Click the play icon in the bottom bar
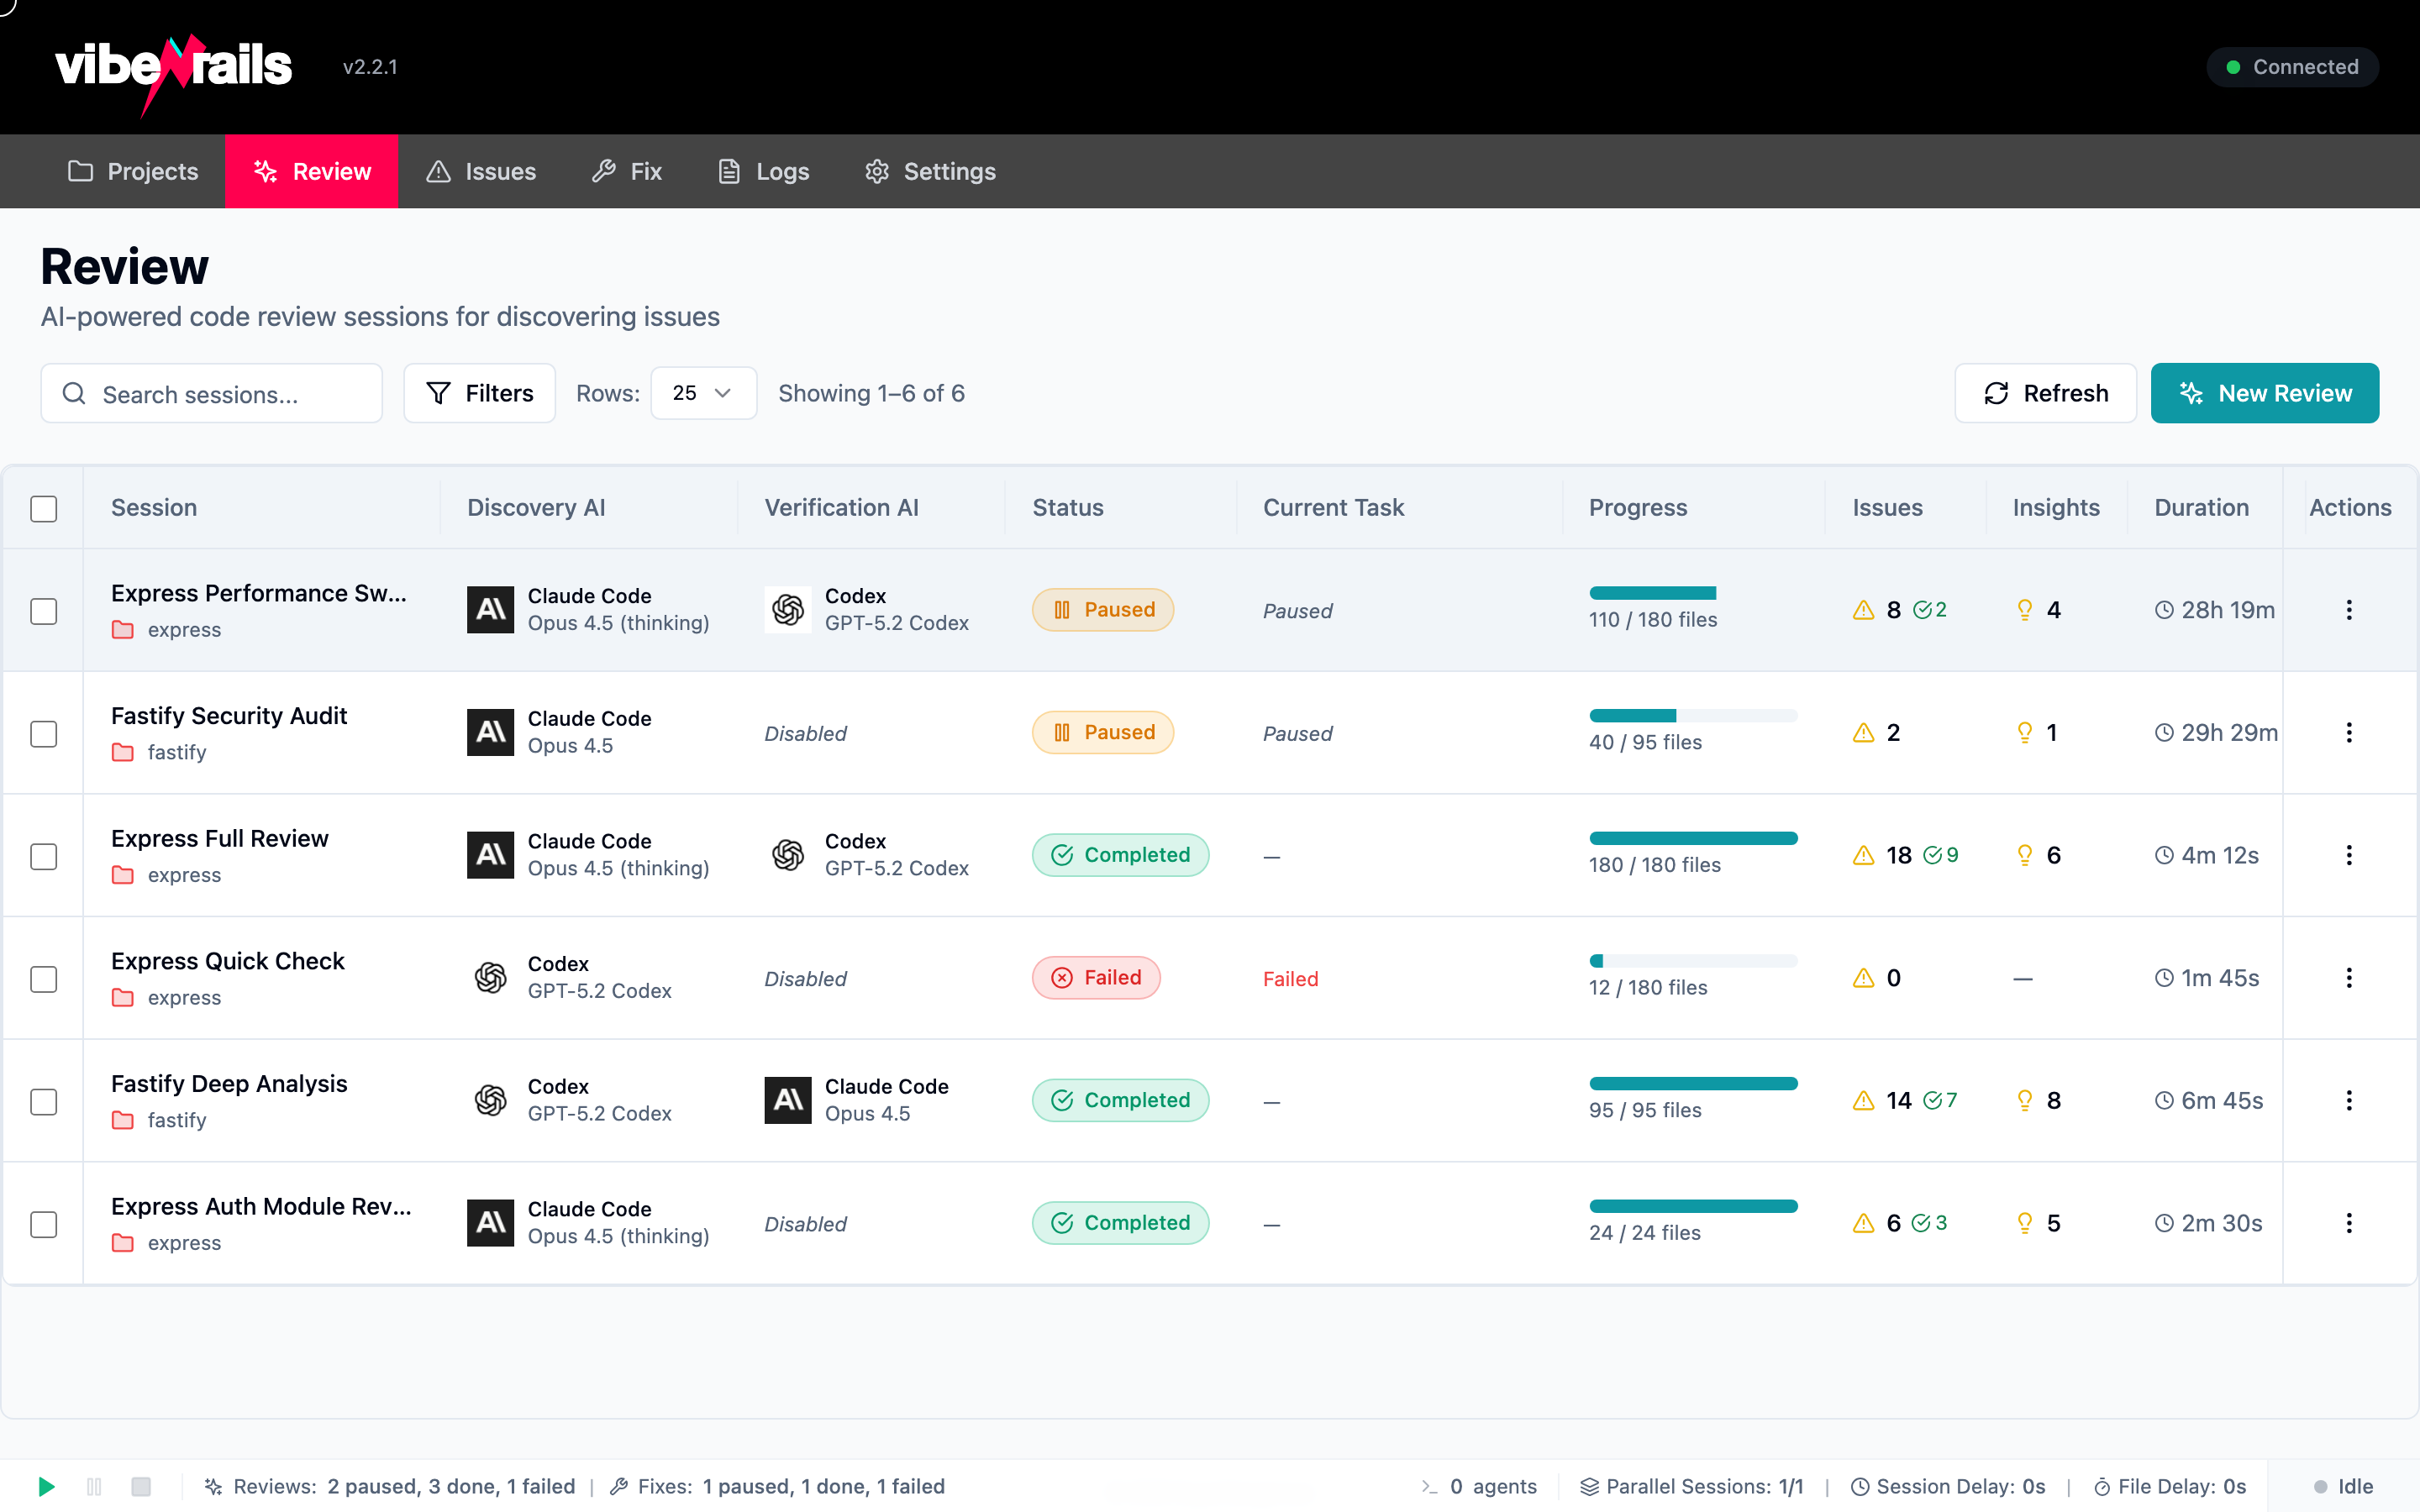The image size is (2420, 1512). (x=45, y=1487)
